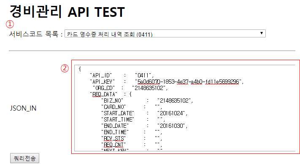Click the "RCV_STS" key text
This screenshot has width=300, height=164.
coord(114,138)
